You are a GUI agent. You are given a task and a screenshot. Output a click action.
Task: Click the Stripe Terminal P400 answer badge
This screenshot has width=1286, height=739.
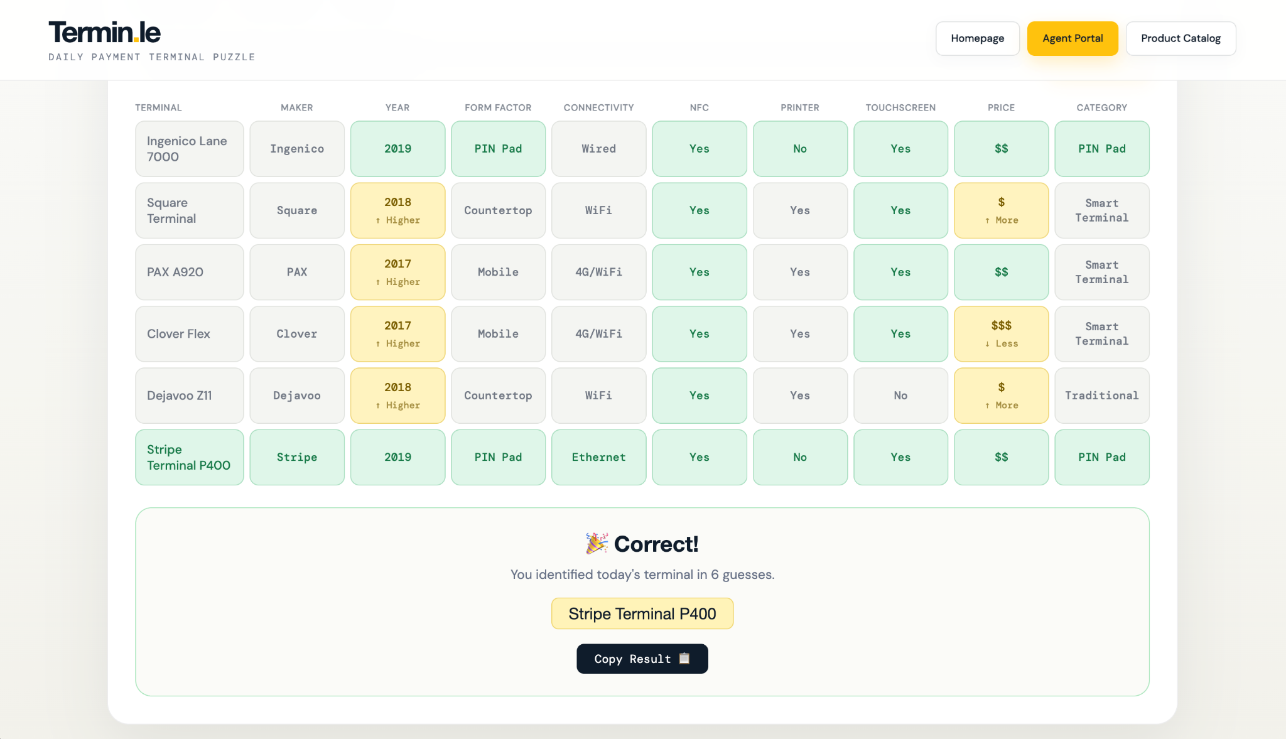(642, 613)
